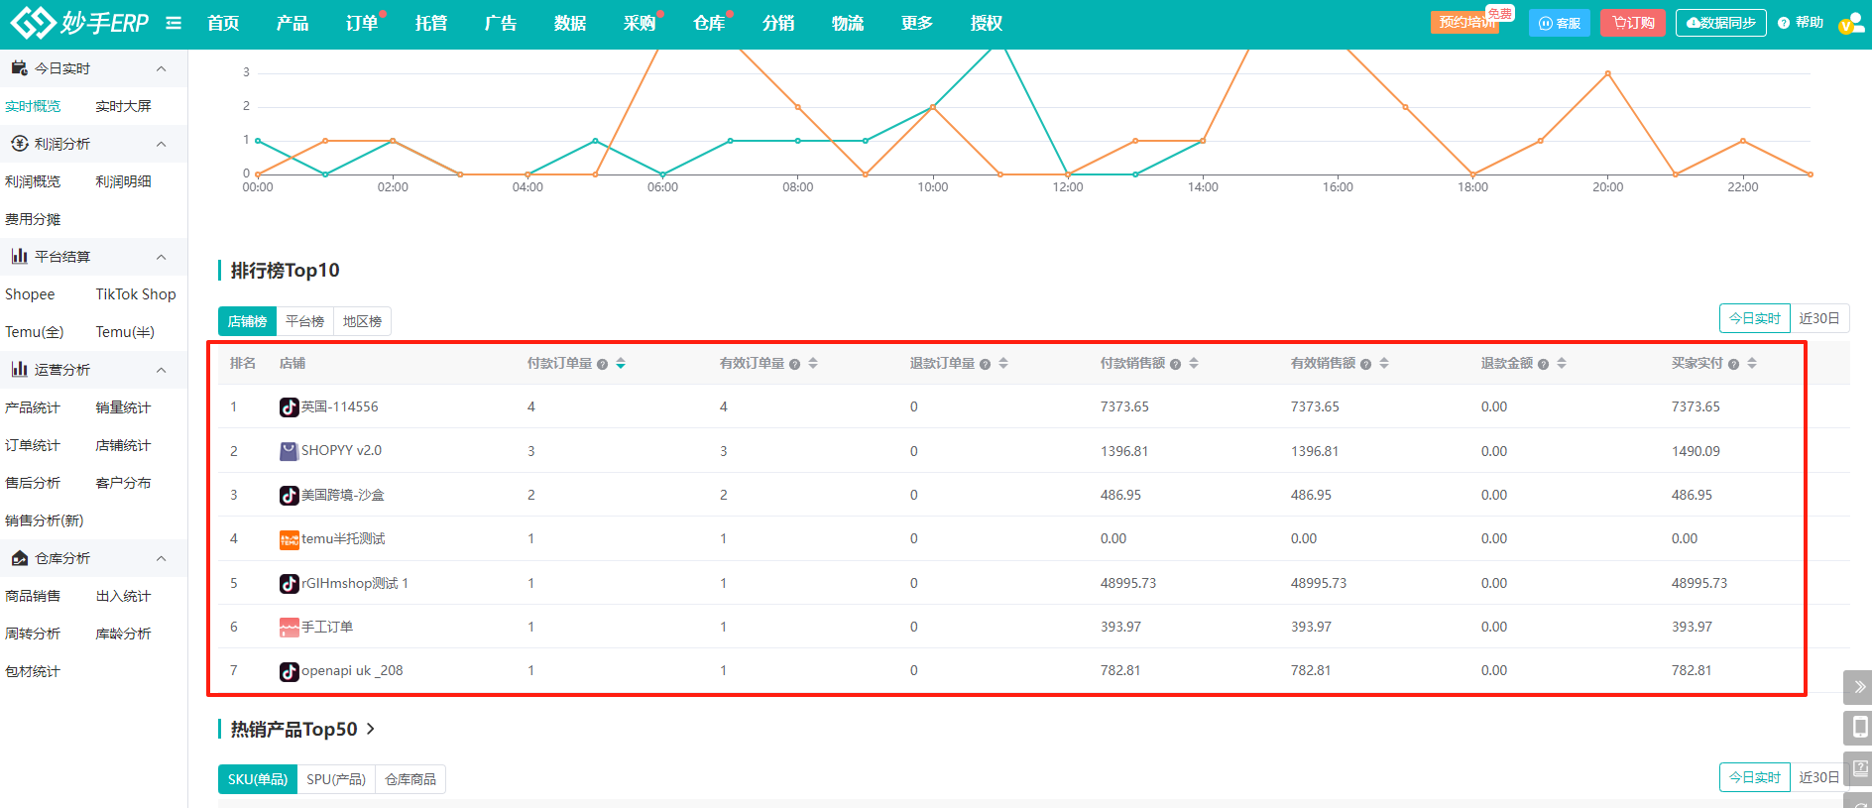The width and height of the screenshot is (1872, 808).
Task: Click the TikTok icon beside 美国跨境-沙盒
Action: (289, 495)
